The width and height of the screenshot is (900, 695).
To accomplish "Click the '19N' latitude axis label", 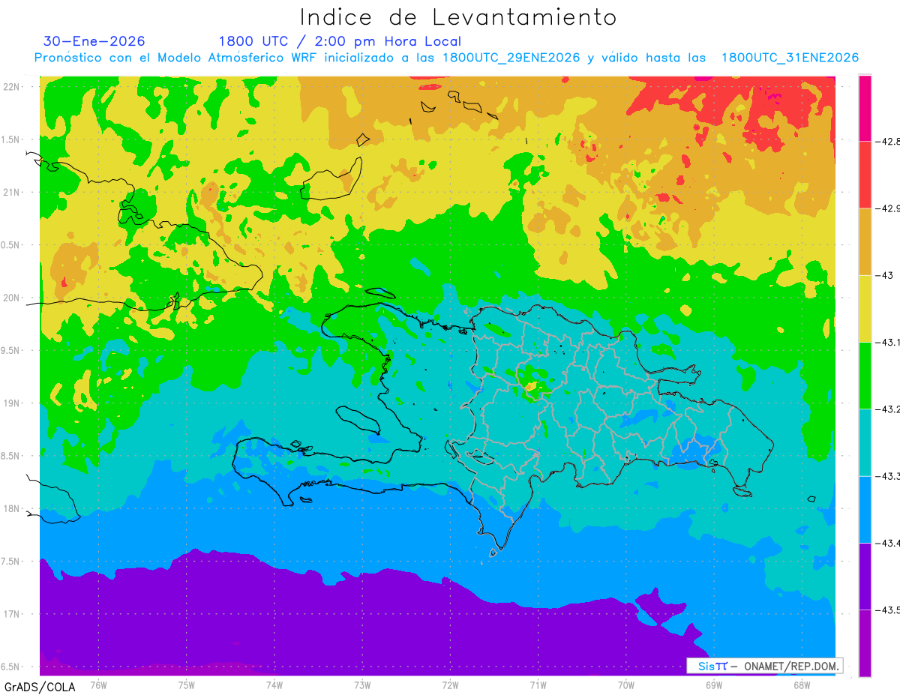I will pyautogui.click(x=12, y=403).
